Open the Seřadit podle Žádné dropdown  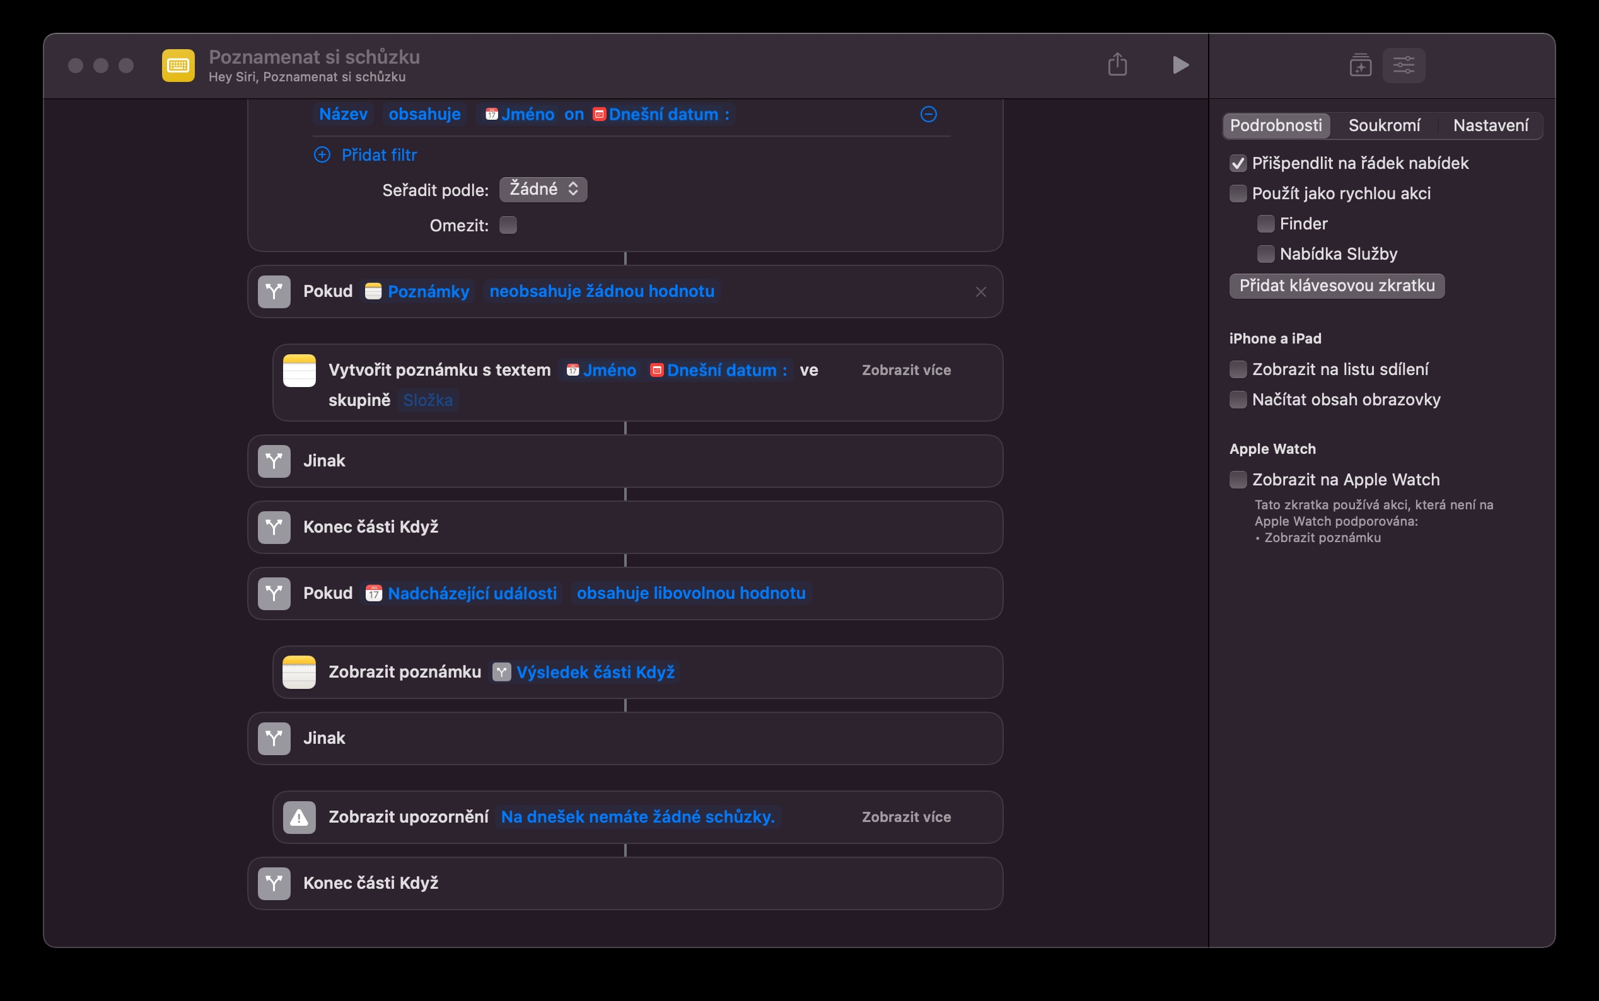coord(543,189)
